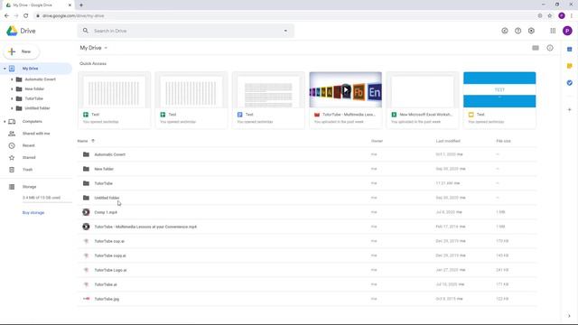Click the browser Reload icon
Image resolution: width=578 pixels, height=325 pixels.
tap(26, 16)
